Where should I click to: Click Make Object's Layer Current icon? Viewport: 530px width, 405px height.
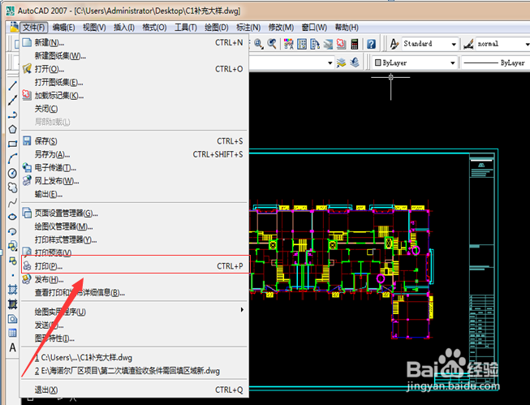[x=341, y=62]
